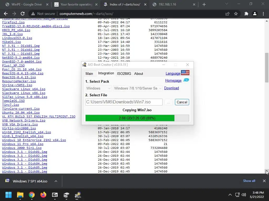Expand Windows 7 SP1 x64.iso download options

click(x=56, y=181)
